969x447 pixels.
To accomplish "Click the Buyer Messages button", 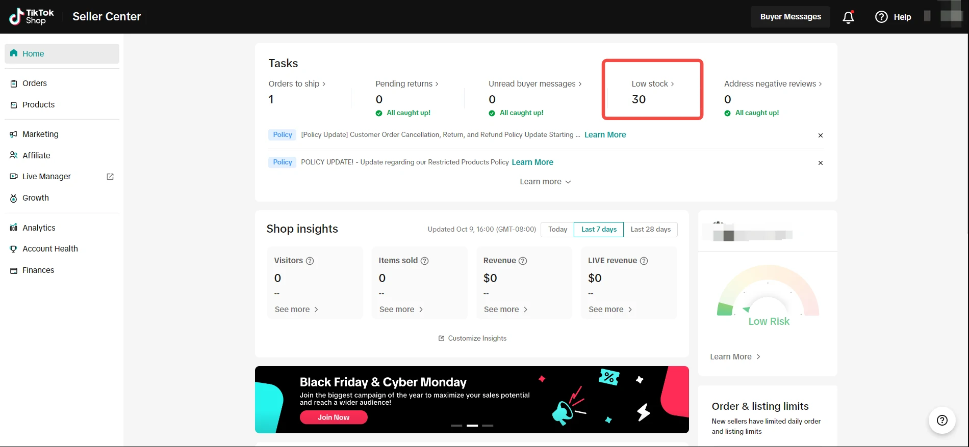I will (790, 17).
